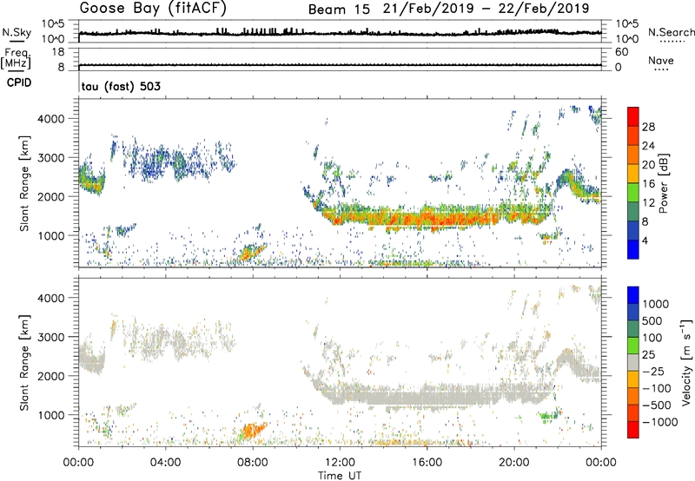Click the '1000' range tick on the velocity panel
Screen dimensions: 695x481
coord(50,415)
